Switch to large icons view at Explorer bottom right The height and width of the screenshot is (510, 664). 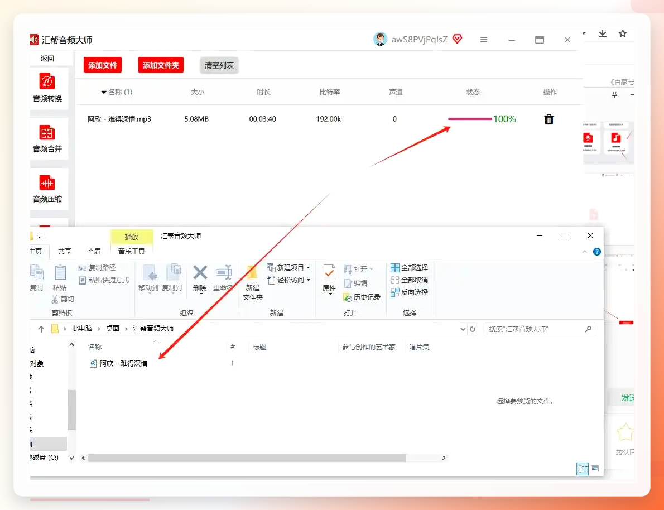[x=595, y=469]
